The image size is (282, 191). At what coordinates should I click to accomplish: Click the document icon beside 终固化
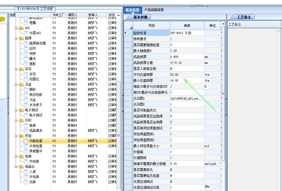tap(26, 79)
